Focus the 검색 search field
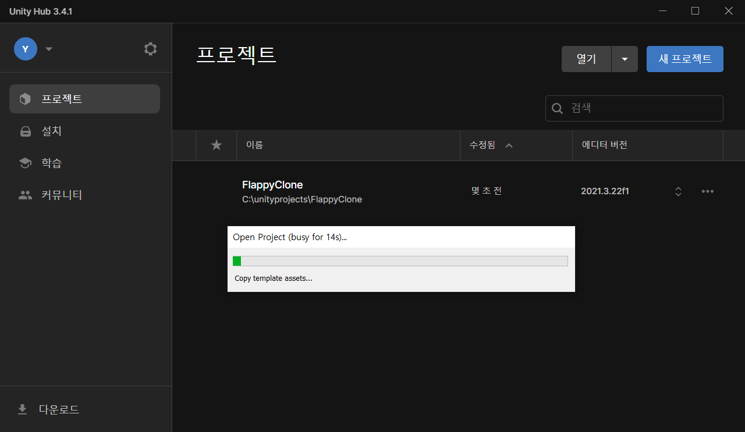Image resolution: width=745 pixels, height=432 pixels. [x=634, y=108]
